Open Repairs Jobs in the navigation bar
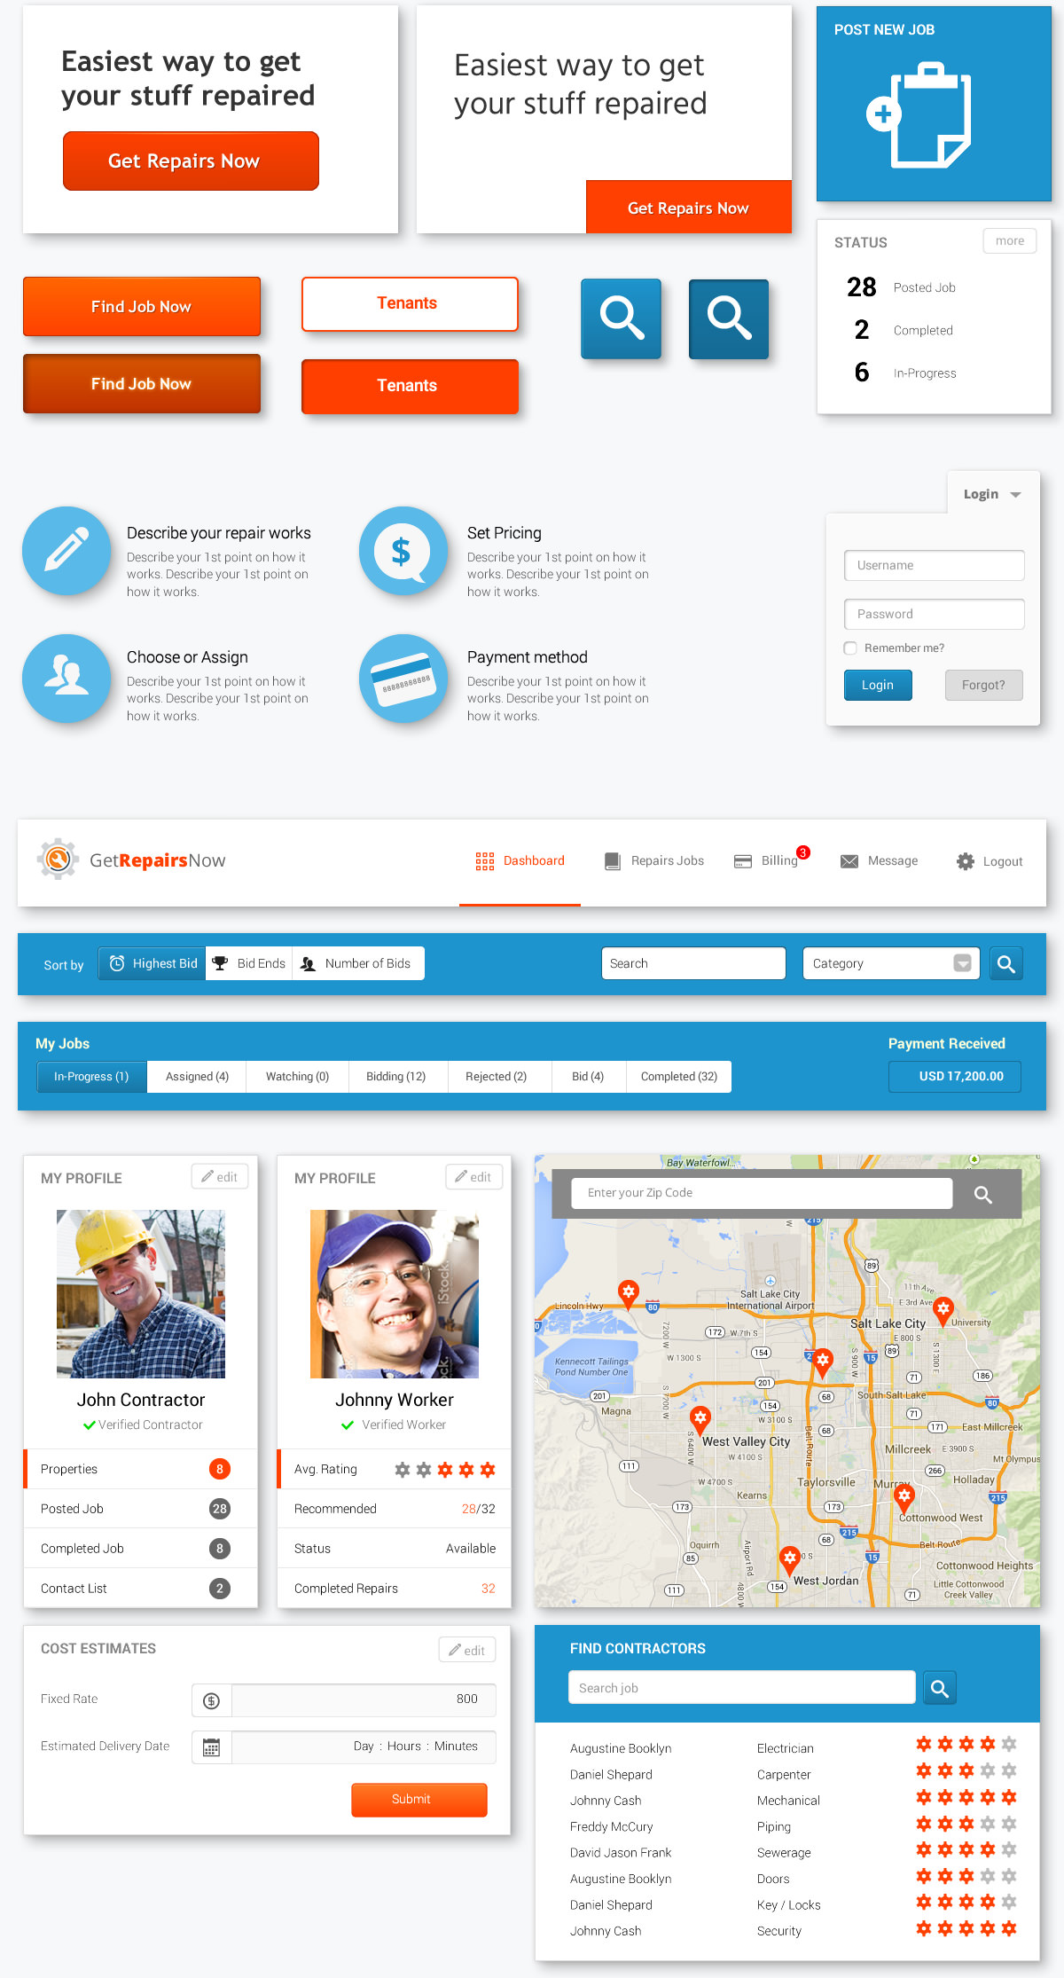1064x1978 pixels. 654,861
